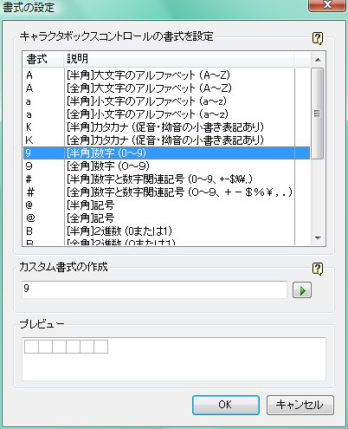
Task: Click help icon in custom format section
Action: click(x=318, y=269)
